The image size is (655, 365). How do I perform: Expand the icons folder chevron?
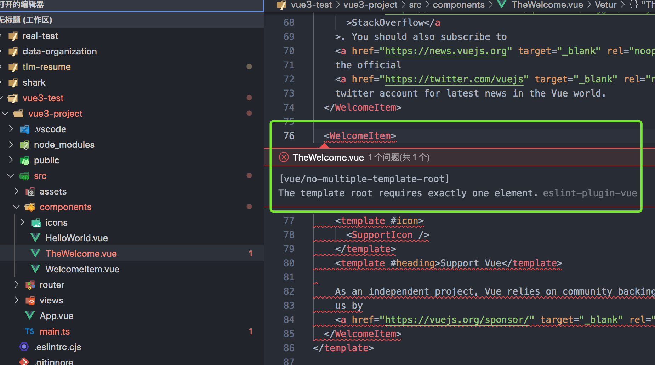click(x=22, y=222)
